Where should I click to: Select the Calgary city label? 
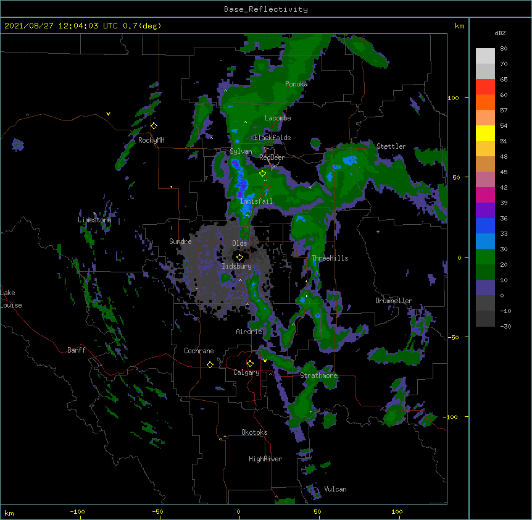click(x=247, y=372)
